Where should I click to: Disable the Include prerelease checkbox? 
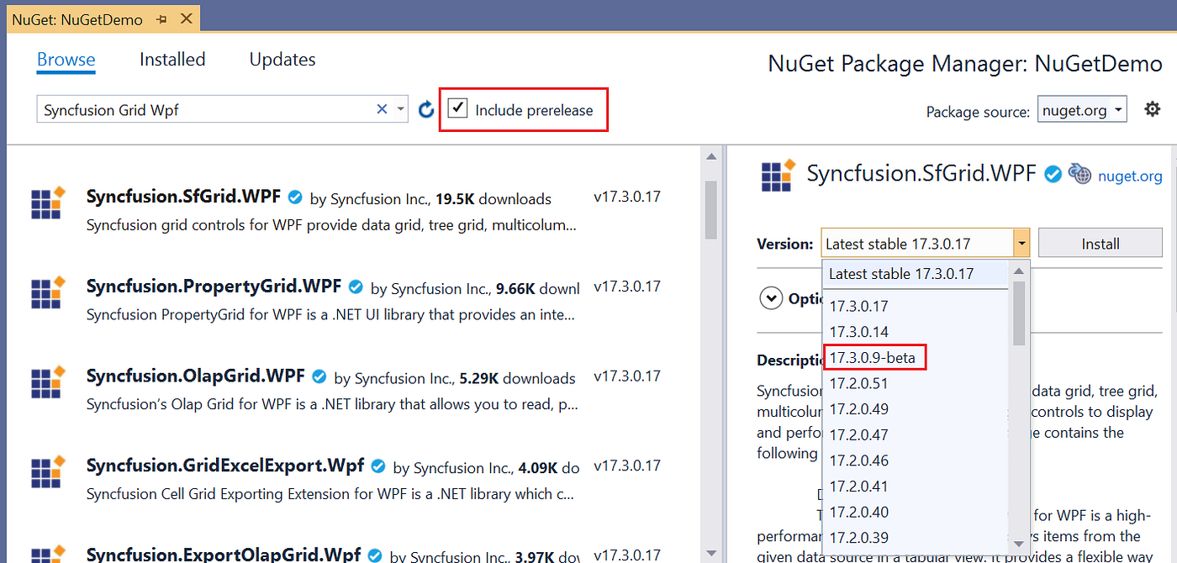click(457, 108)
